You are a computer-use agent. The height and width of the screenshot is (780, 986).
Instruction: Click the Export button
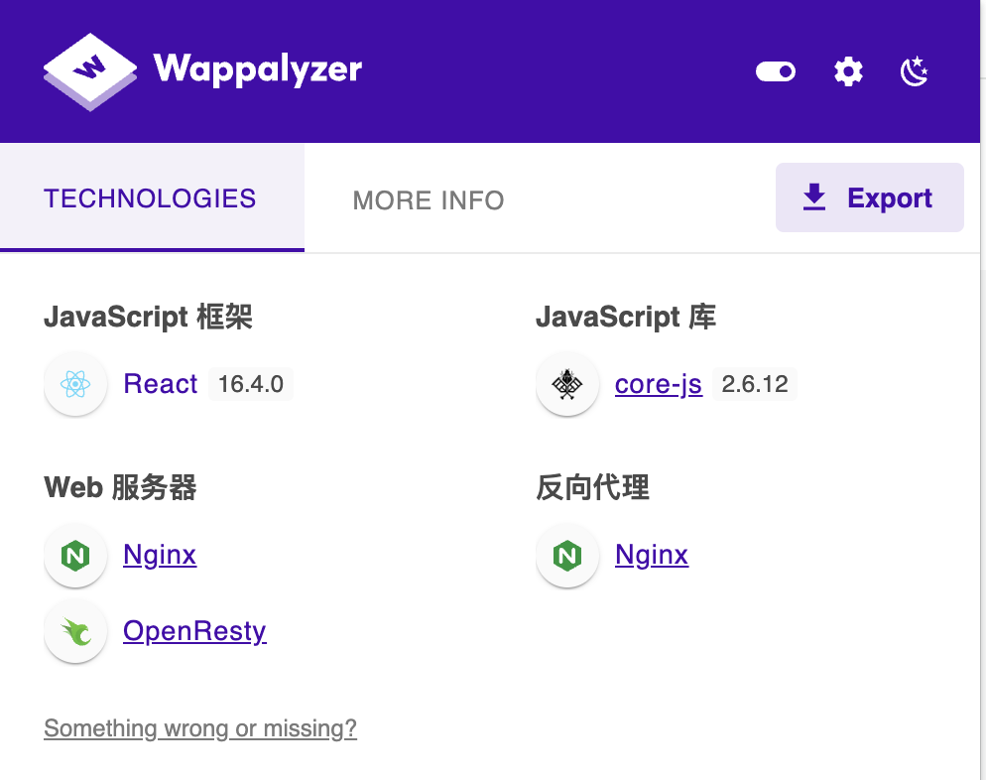(869, 197)
